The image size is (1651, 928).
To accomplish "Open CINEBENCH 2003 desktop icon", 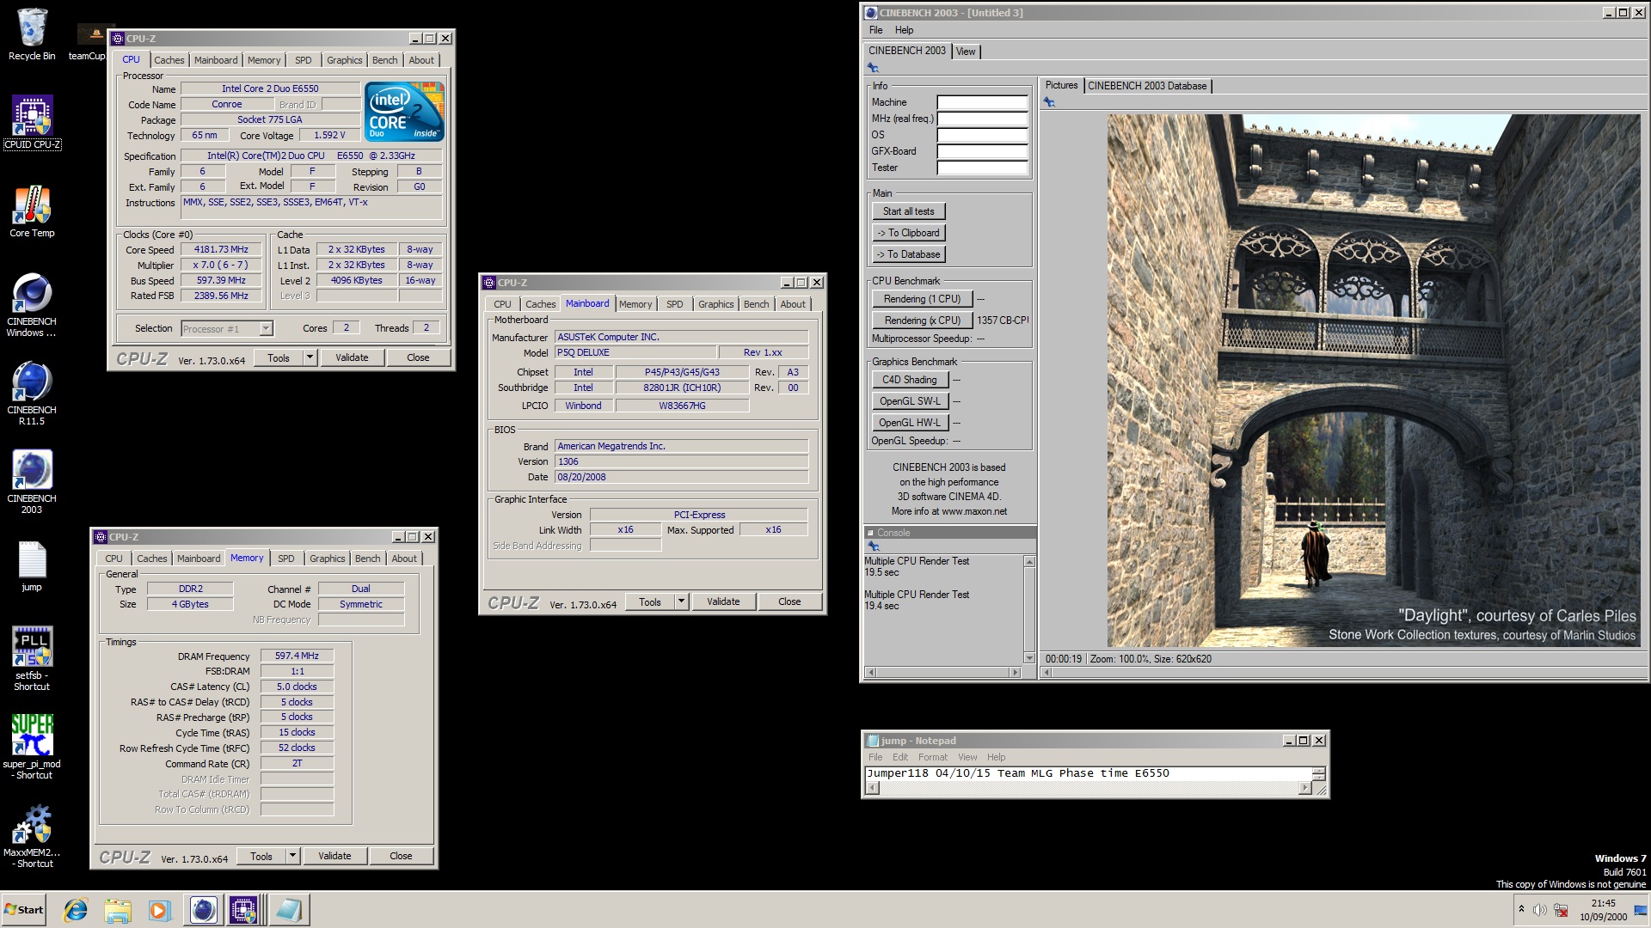I will click(x=32, y=482).
